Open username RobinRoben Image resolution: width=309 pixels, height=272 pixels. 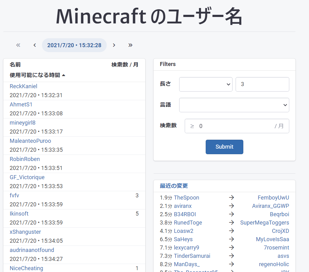[x=25, y=159]
